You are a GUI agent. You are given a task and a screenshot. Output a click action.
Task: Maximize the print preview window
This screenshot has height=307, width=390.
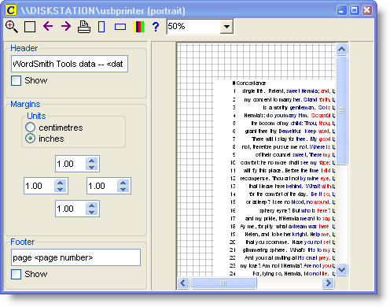355,10
